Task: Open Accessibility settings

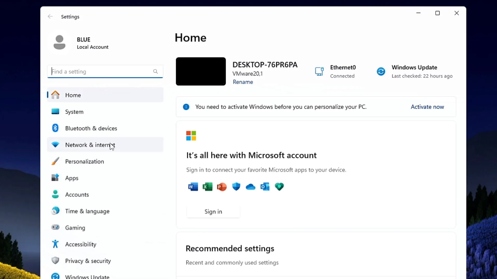Action: [x=105, y=244]
